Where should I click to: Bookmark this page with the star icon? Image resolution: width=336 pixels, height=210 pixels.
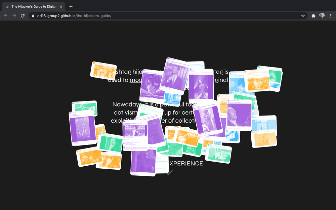[303, 16]
